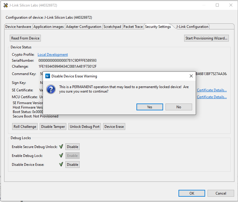Click the Si logo in dialog title

pyautogui.click(x=47, y=76)
